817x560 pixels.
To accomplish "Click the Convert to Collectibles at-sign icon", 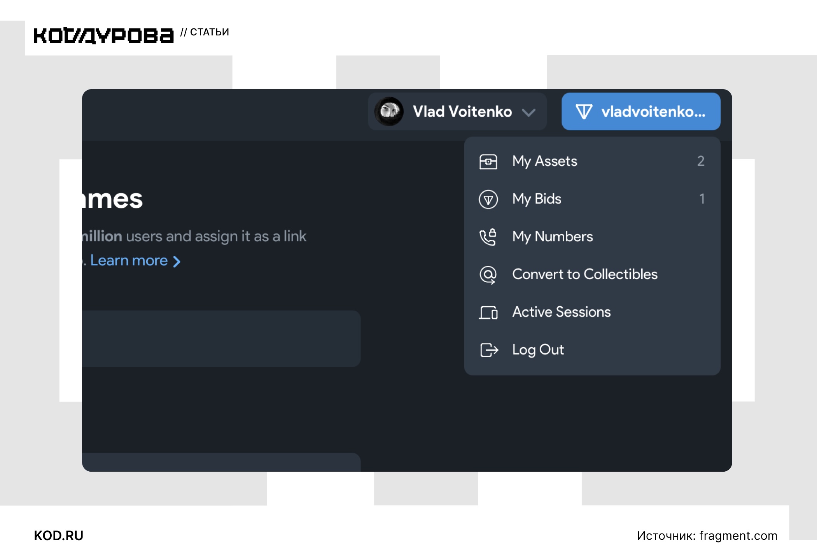I will [488, 275].
